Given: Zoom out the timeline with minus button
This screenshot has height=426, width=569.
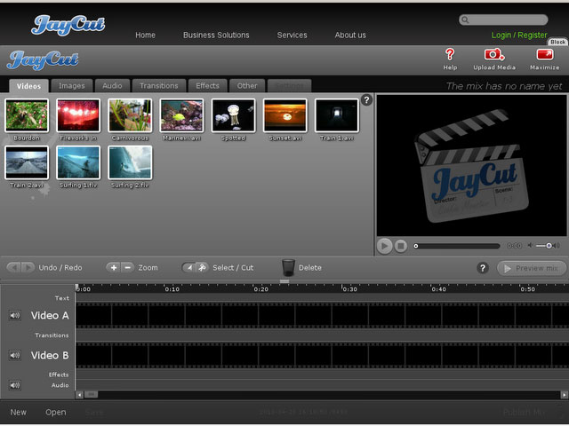Looking at the screenshot, I should pyautogui.click(x=128, y=267).
